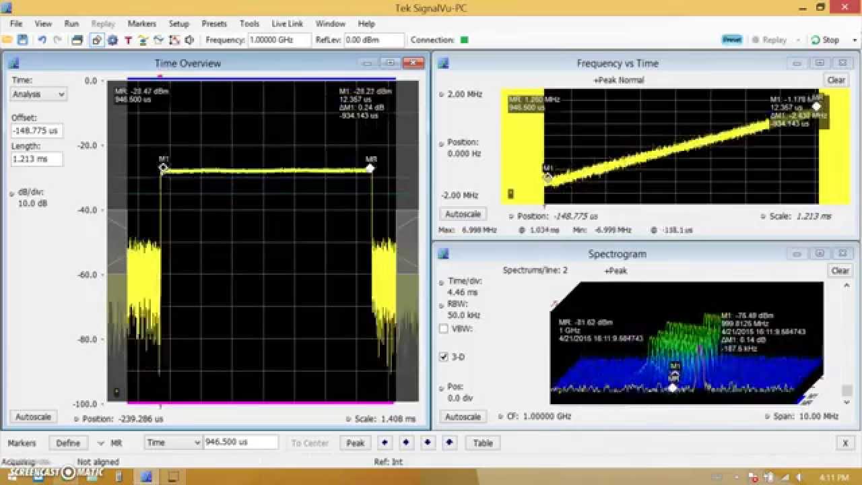Click the green Connection status indicator
Viewport: 862px width, 485px height.
pyautogui.click(x=464, y=40)
